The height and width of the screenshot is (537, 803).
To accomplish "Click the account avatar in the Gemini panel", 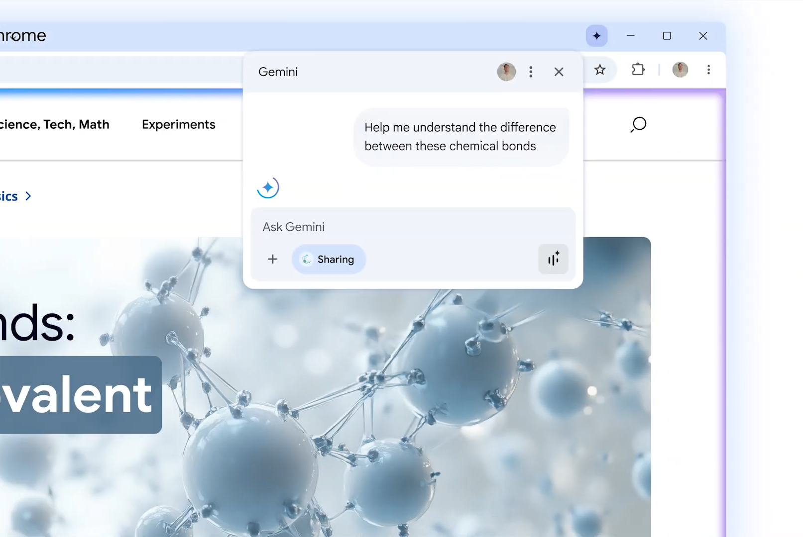I will click(506, 72).
